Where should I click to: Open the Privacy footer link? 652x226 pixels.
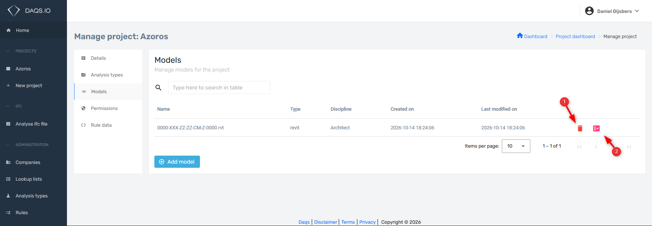[367, 222]
